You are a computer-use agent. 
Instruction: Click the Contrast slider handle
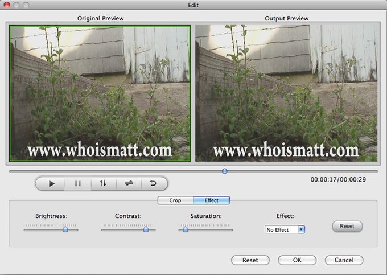[146, 229]
